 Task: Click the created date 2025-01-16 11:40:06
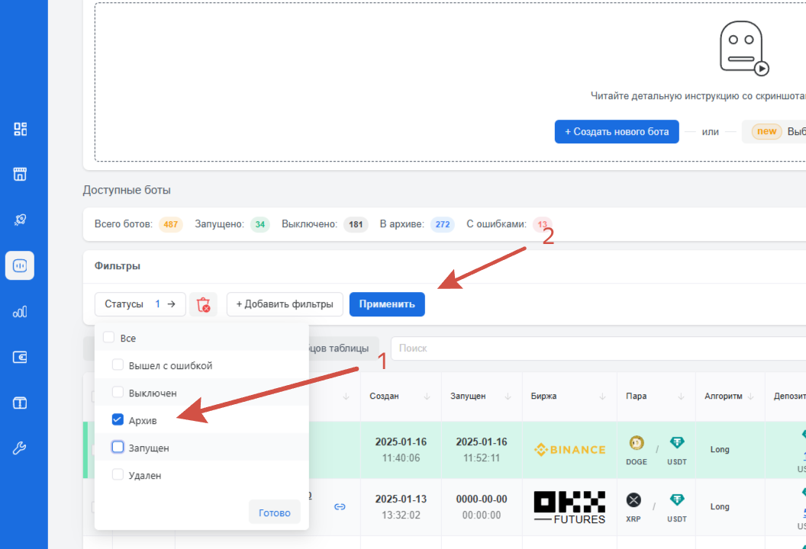[x=401, y=450]
